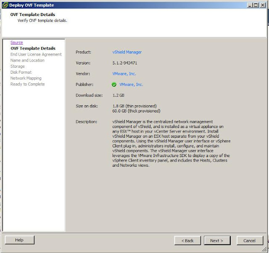Click the OVF Template Details page heading

pyautogui.click(x=33, y=15)
